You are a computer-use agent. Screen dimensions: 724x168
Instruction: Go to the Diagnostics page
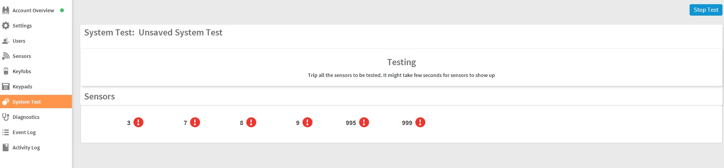26,117
